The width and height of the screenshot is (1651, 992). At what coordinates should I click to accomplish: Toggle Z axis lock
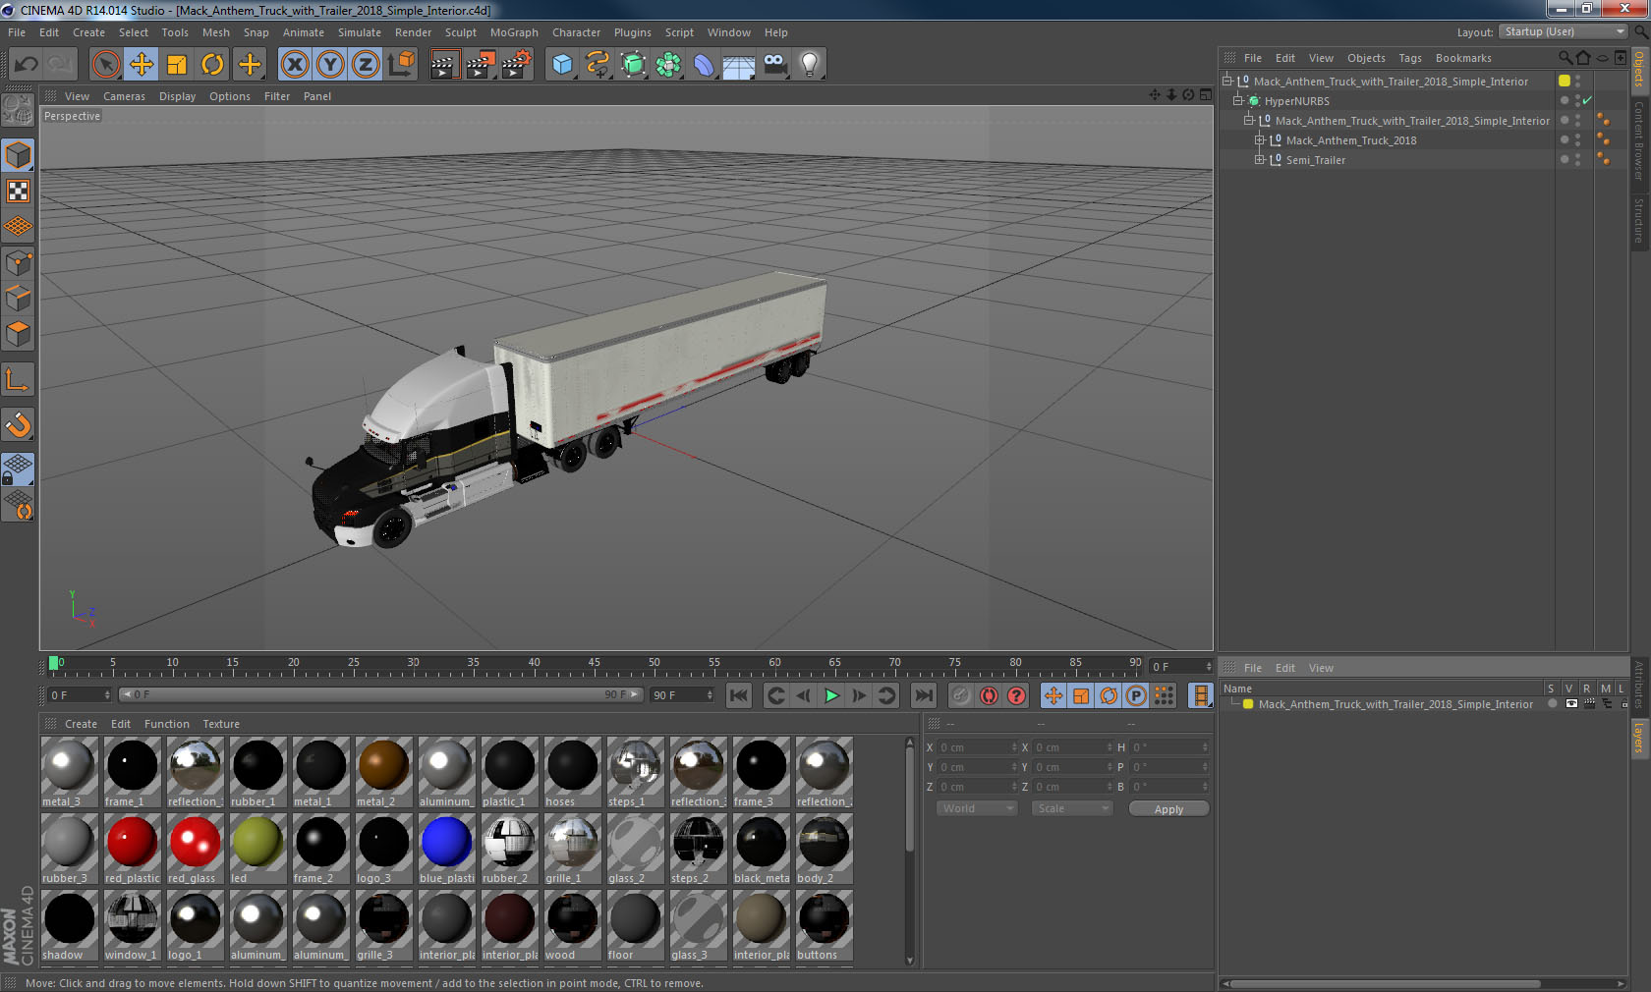(x=366, y=65)
